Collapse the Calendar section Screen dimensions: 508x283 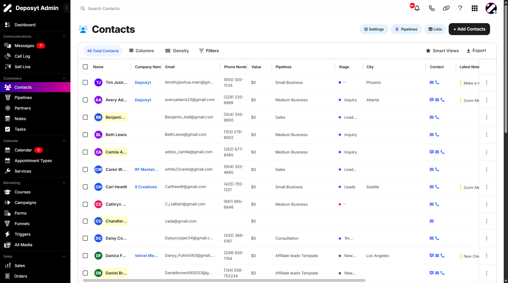[64, 141]
